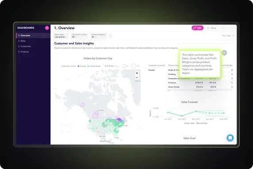Click the round description icon beside the tooltip
The width and height of the screenshot is (253, 169).
pyautogui.click(x=224, y=53)
